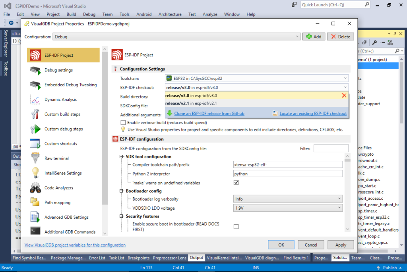Uncheck 'make' warns on undefined variables
This screenshot has height=272, width=407.
coord(236,183)
